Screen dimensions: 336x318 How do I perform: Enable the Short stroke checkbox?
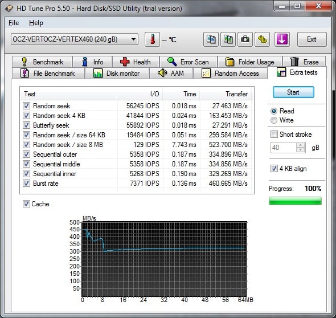click(x=274, y=134)
